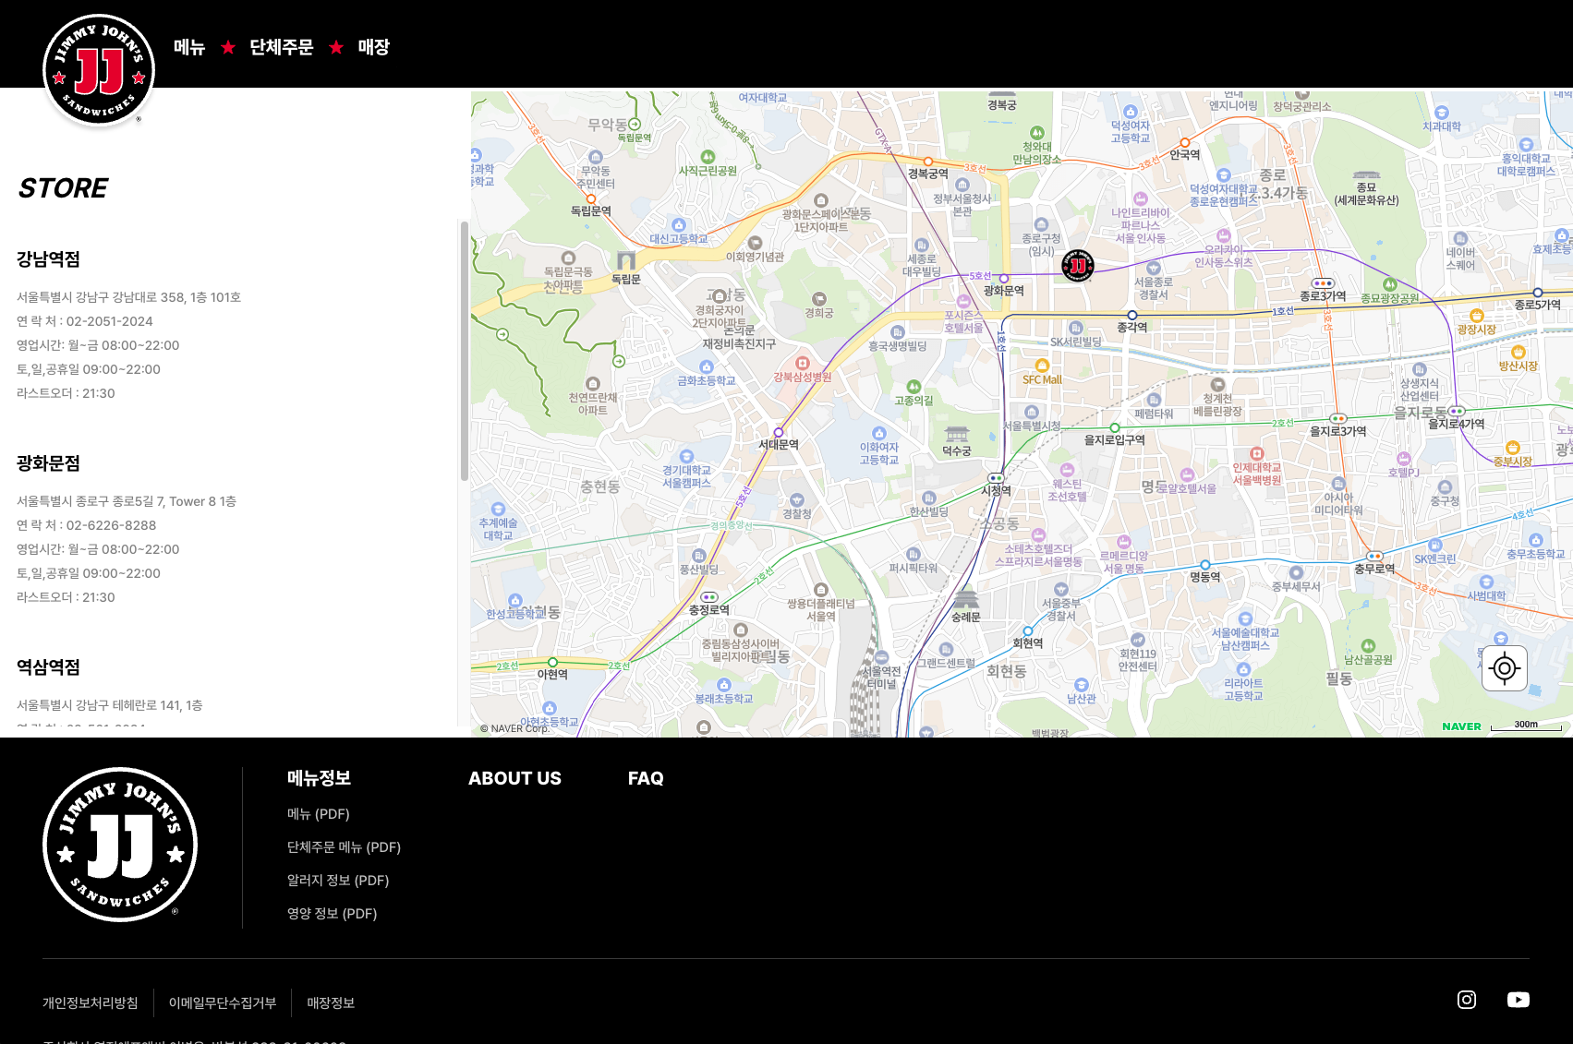Click the store list scrollbar
Image resolution: width=1573 pixels, height=1044 pixels.
tap(464, 351)
